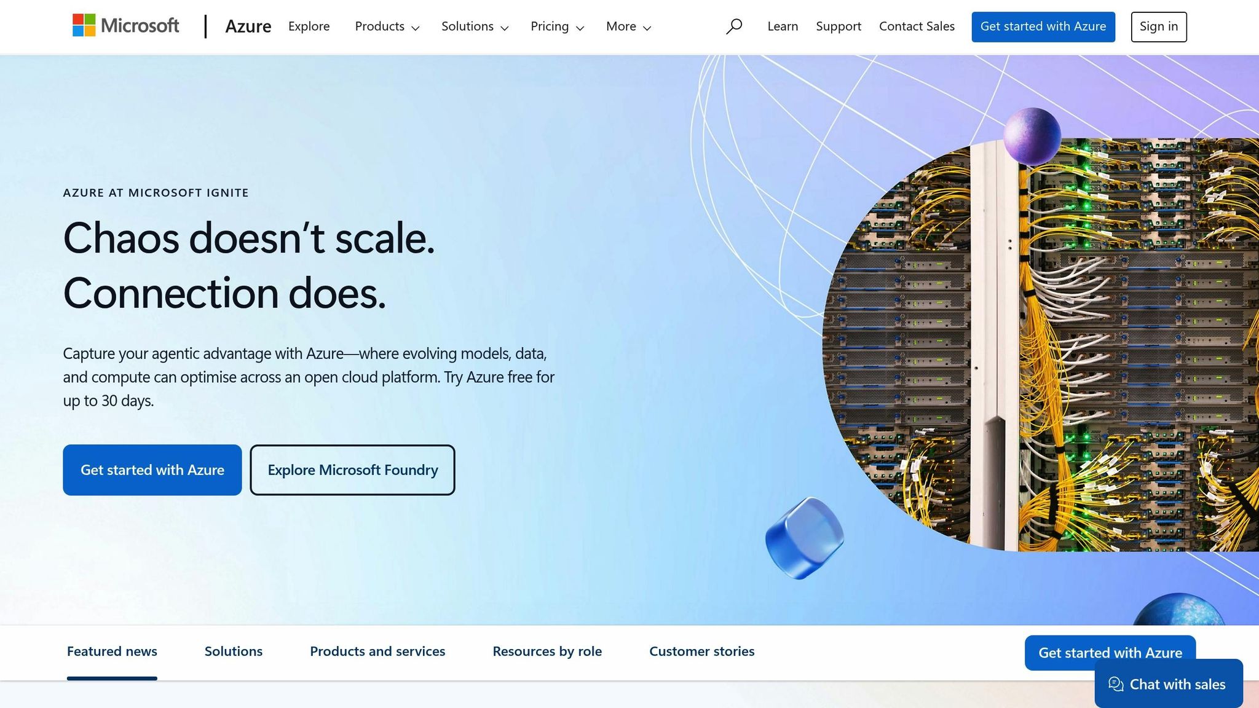
Task: Open the Support page link
Action: click(839, 26)
